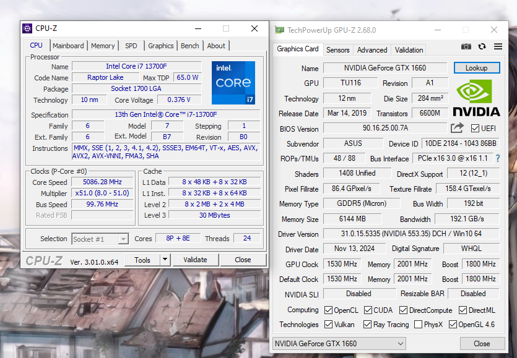517x358 pixels.
Task: Click the Driver Date Nov 13, 2024
Action: pos(354,249)
